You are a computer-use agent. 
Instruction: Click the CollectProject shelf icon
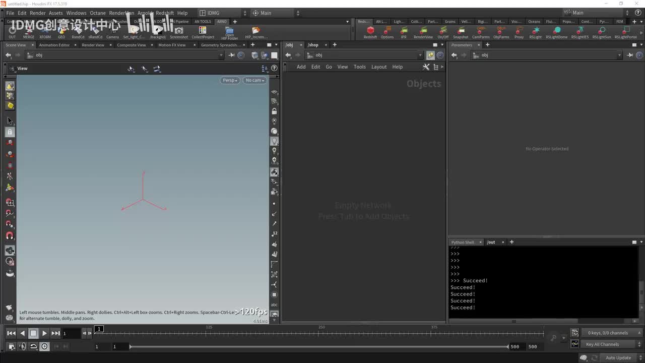(203, 31)
